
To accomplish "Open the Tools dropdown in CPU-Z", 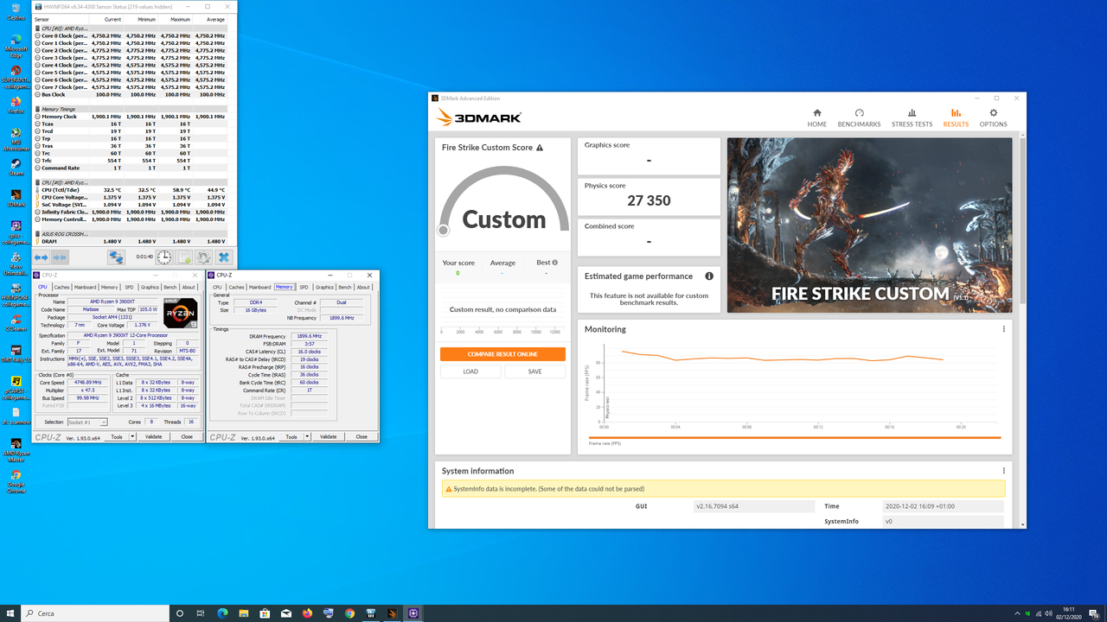I will tap(119, 436).
